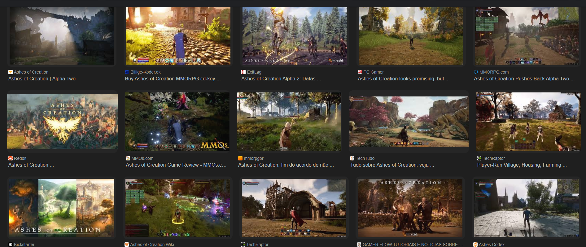Click the Reddit favicon icon
The width and height of the screenshot is (586, 247).
pyautogui.click(x=10, y=158)
